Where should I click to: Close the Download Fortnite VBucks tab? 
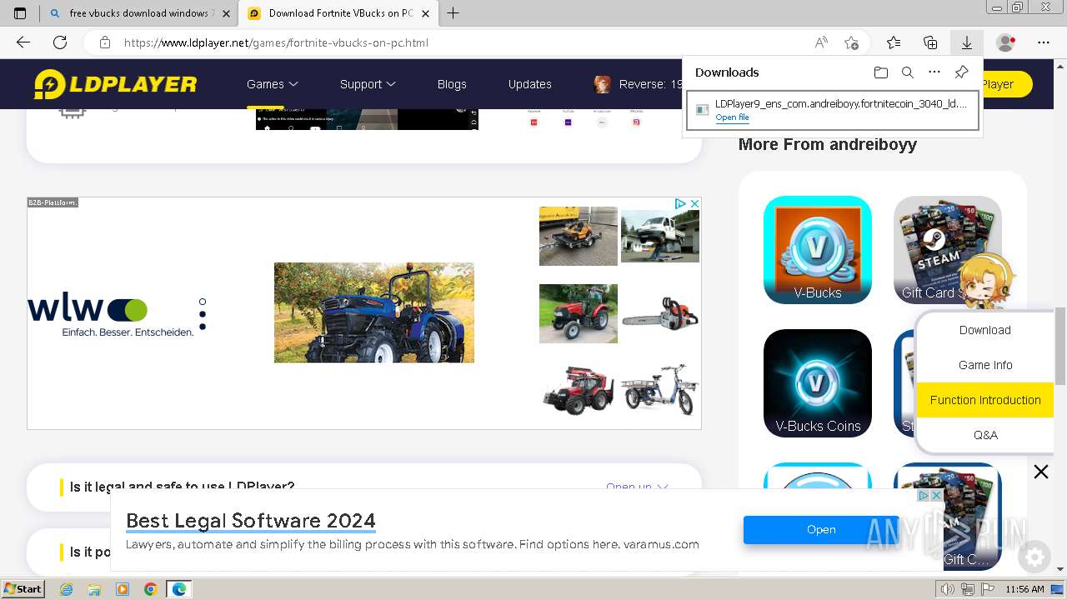point(426,13)
